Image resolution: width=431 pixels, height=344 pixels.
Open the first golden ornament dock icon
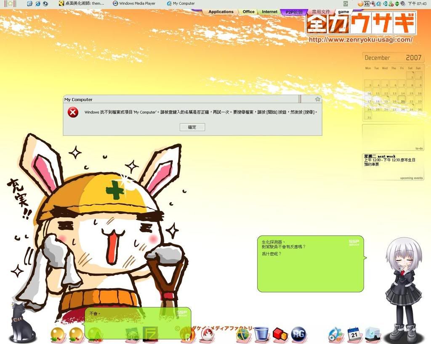click(58, 334)
